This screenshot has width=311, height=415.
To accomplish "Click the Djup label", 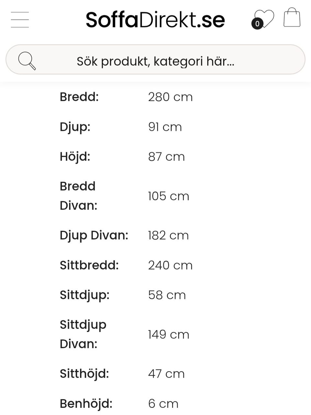I will (75, 127).
